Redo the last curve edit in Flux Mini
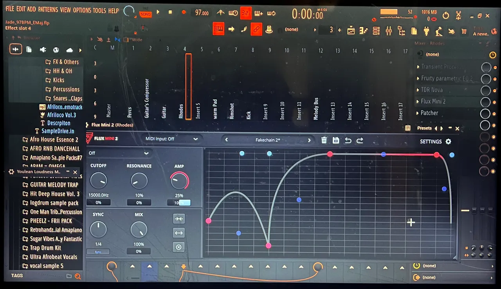Image resolution: width=501 pixels, height=289 pixels. pos(360,141)
